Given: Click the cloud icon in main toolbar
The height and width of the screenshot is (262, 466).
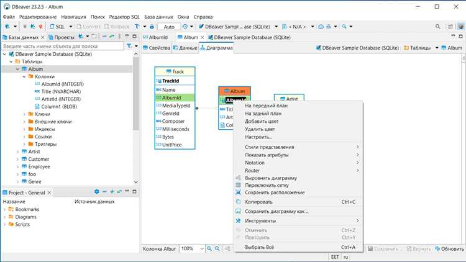Looking at the screenshot, I should click(x=321, y=27).
